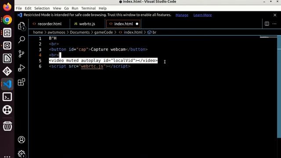Open the View menu
The height and width of the screenshot is (158, 281).
coord(57,8)
